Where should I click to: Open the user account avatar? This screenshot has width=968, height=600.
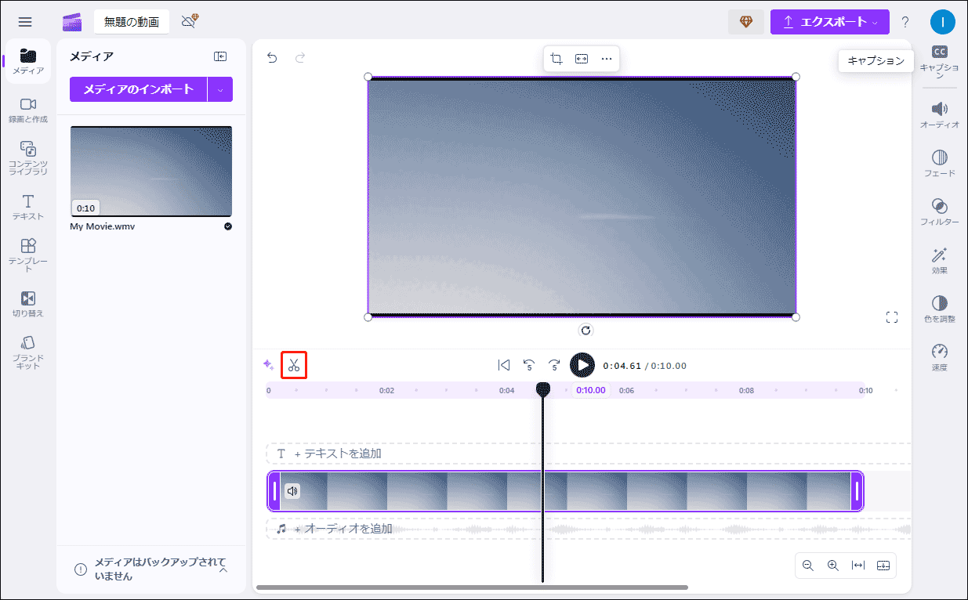[943, 22]
